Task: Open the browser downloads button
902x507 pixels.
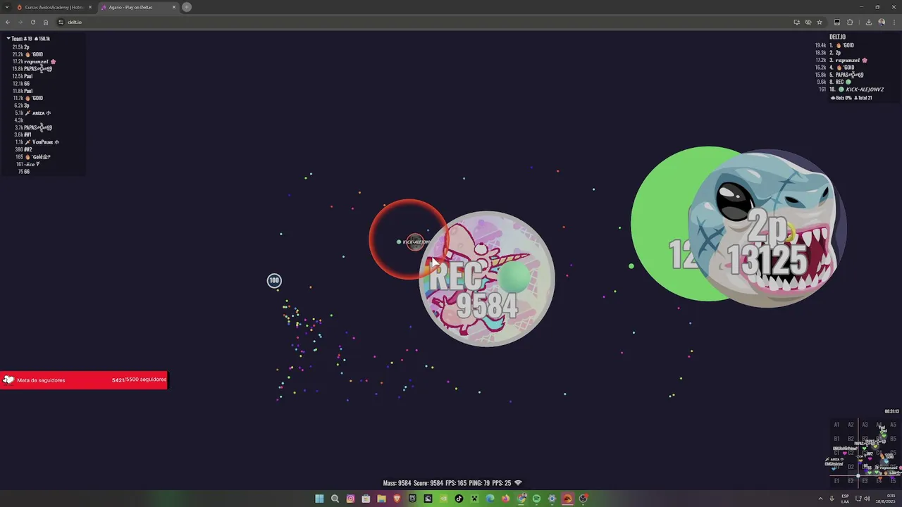Action: (869, 22)
